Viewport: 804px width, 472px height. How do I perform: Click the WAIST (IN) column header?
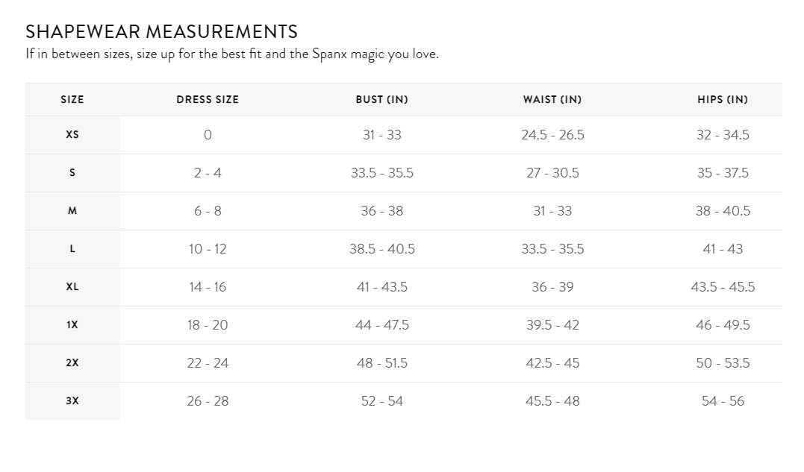click(552, 99)
